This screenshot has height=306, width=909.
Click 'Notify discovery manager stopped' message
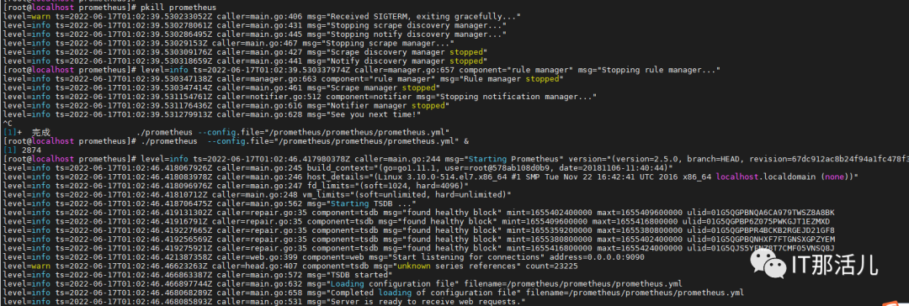(x=408, y=61)
